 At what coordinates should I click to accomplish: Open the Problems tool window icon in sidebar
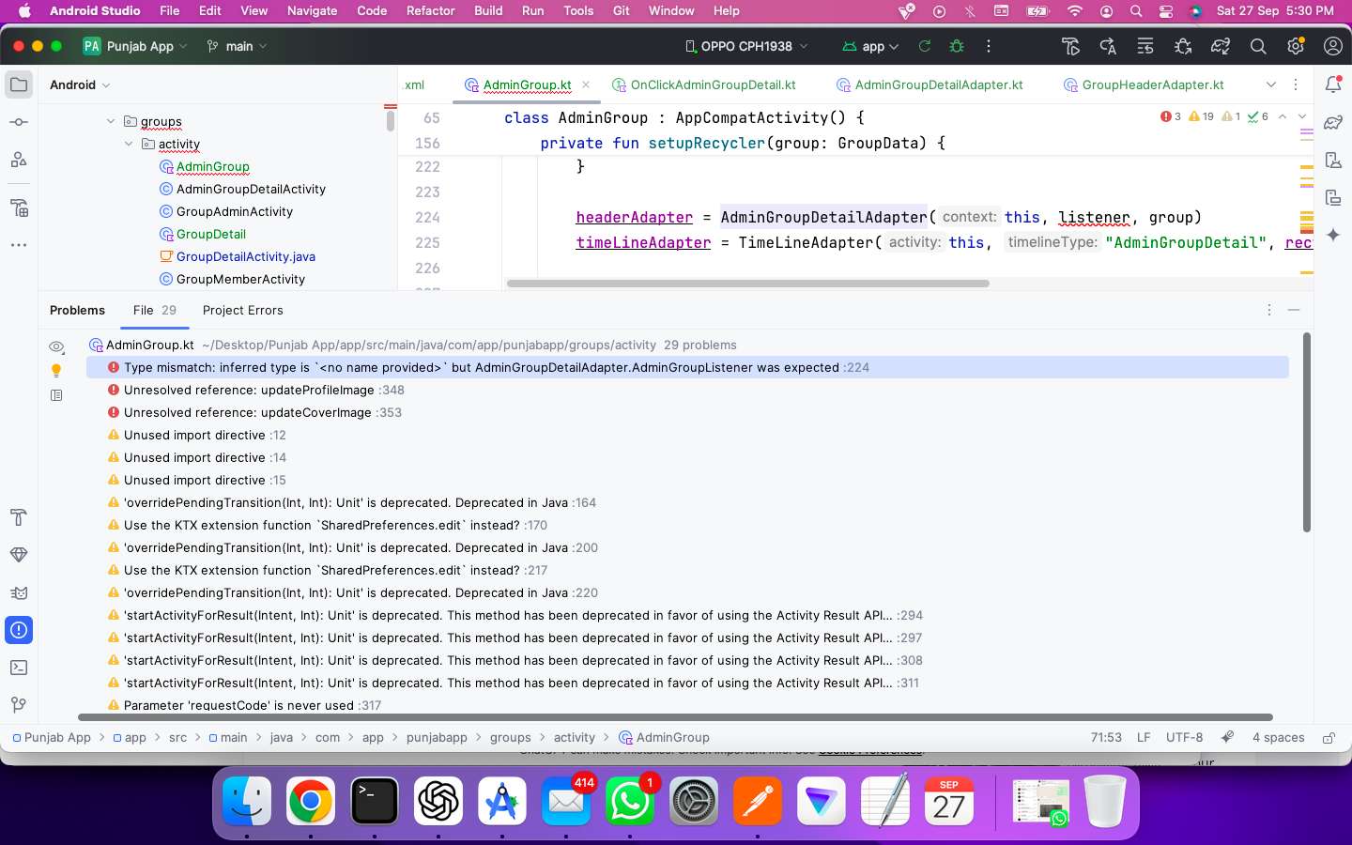(19, 630)
